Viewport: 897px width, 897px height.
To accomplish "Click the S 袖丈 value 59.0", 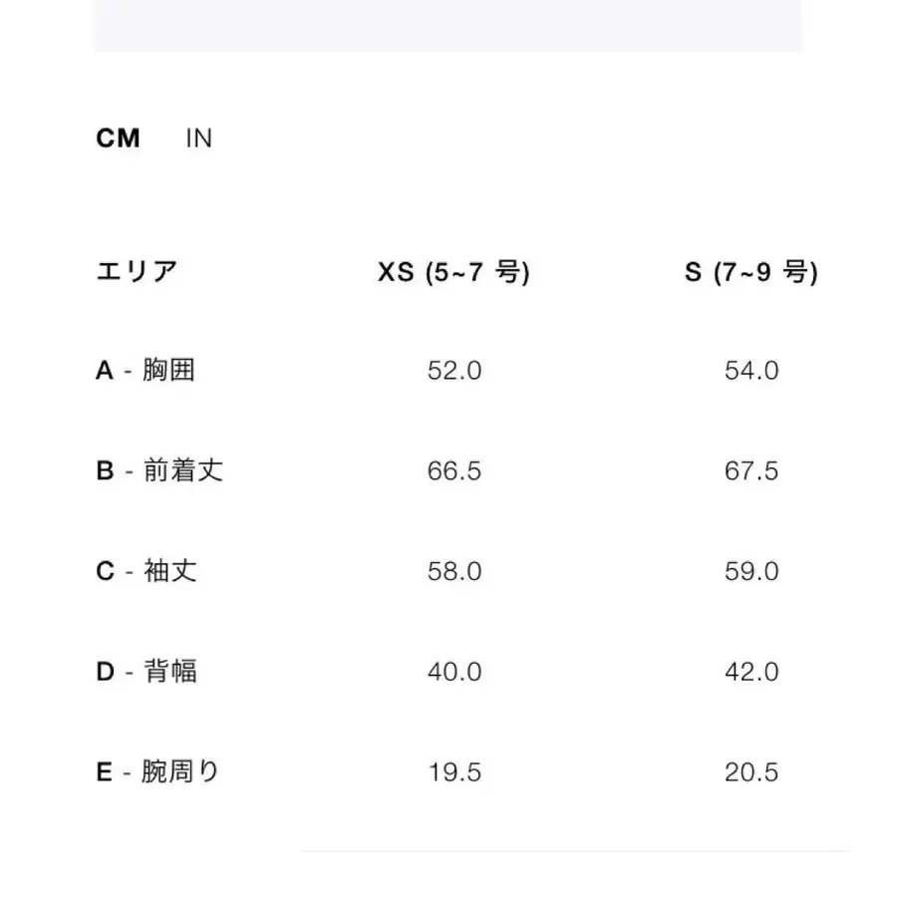I will tap(751, 571).
